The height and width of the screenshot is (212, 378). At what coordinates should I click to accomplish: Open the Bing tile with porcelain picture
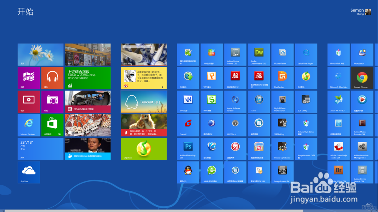click(x=144, y=55)
